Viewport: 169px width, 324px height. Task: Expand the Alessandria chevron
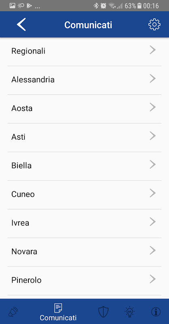tap(152, 79)
